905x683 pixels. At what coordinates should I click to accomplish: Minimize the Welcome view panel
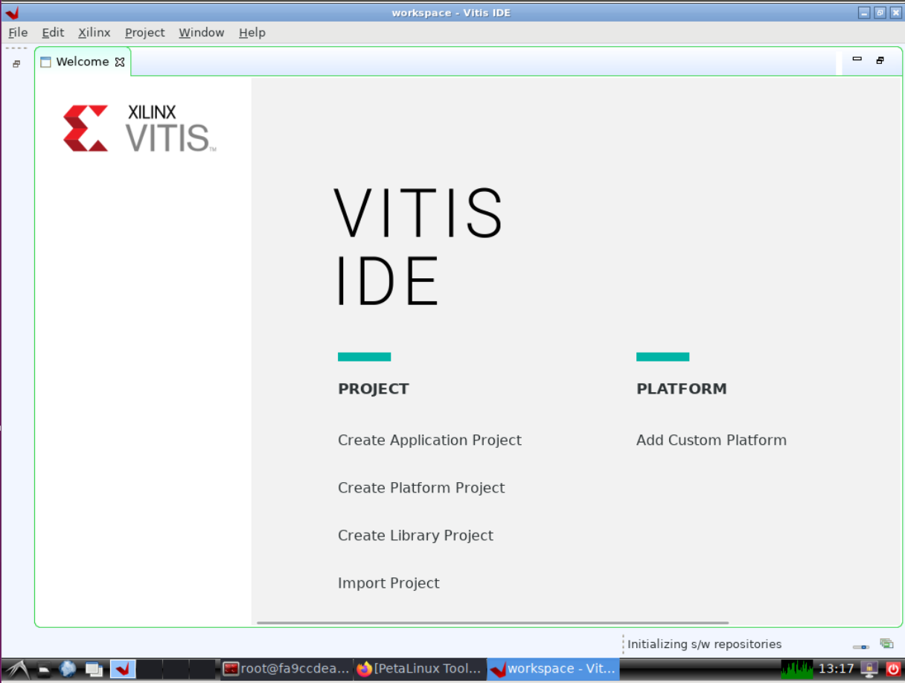pos(857,60)
